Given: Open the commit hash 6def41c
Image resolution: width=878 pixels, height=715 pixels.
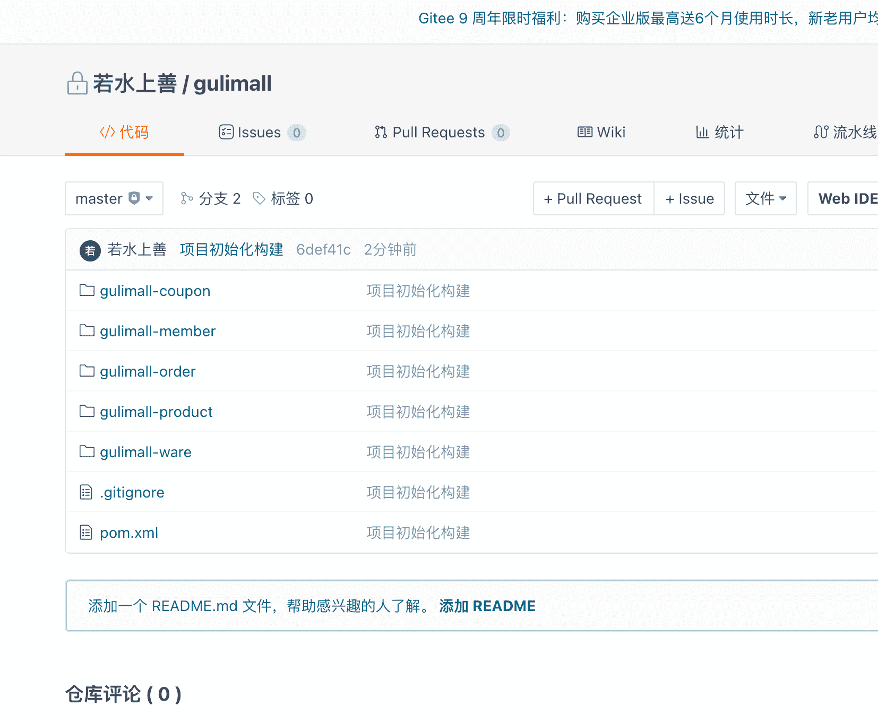Looking at the screenshot, I should pos(324,250).
